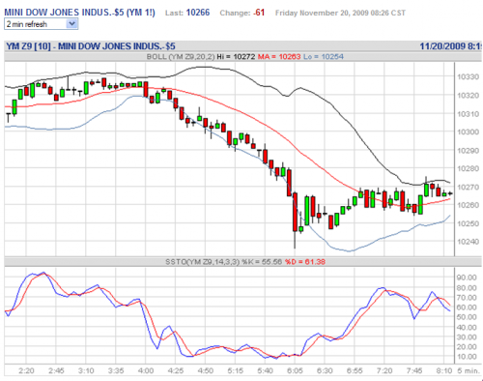Click the Bollinger MA = 10263 value
This screenshot has width=483, height=381.
pos(279,57)
